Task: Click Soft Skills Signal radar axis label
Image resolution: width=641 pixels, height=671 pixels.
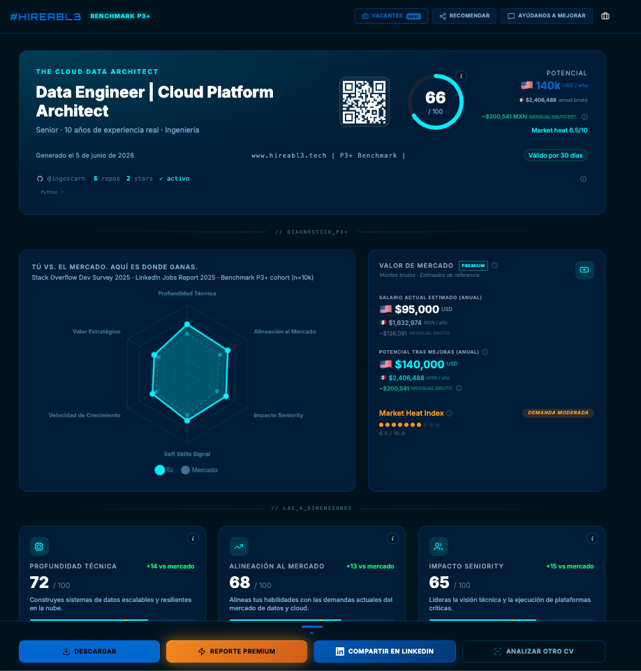Action: pos(187,454)
